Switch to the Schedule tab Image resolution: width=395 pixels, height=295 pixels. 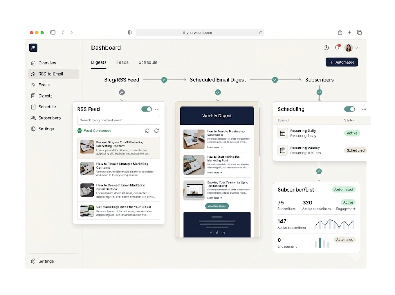tap(148, 62)
